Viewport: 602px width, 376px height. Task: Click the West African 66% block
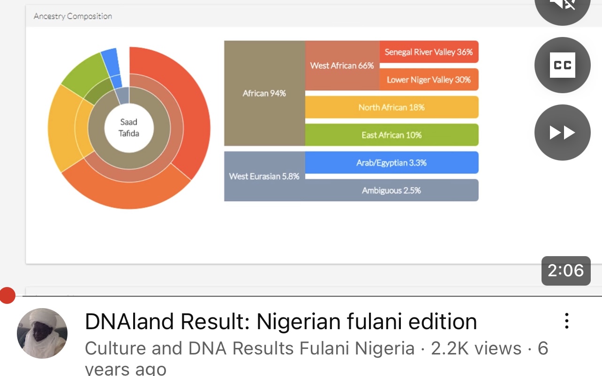click(x=342, y=66)
